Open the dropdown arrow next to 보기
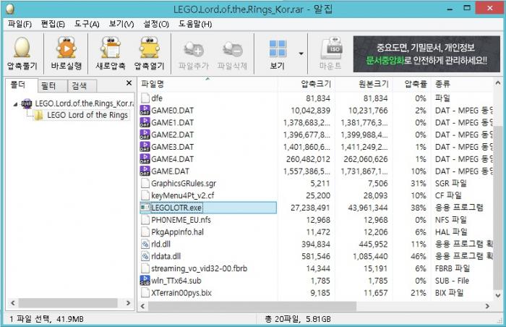The width and height of the screenshot is (506, 327). tap(301, 54)
